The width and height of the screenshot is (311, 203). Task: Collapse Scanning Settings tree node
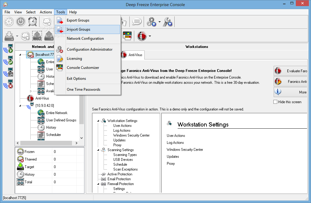(x=98, y=150)
